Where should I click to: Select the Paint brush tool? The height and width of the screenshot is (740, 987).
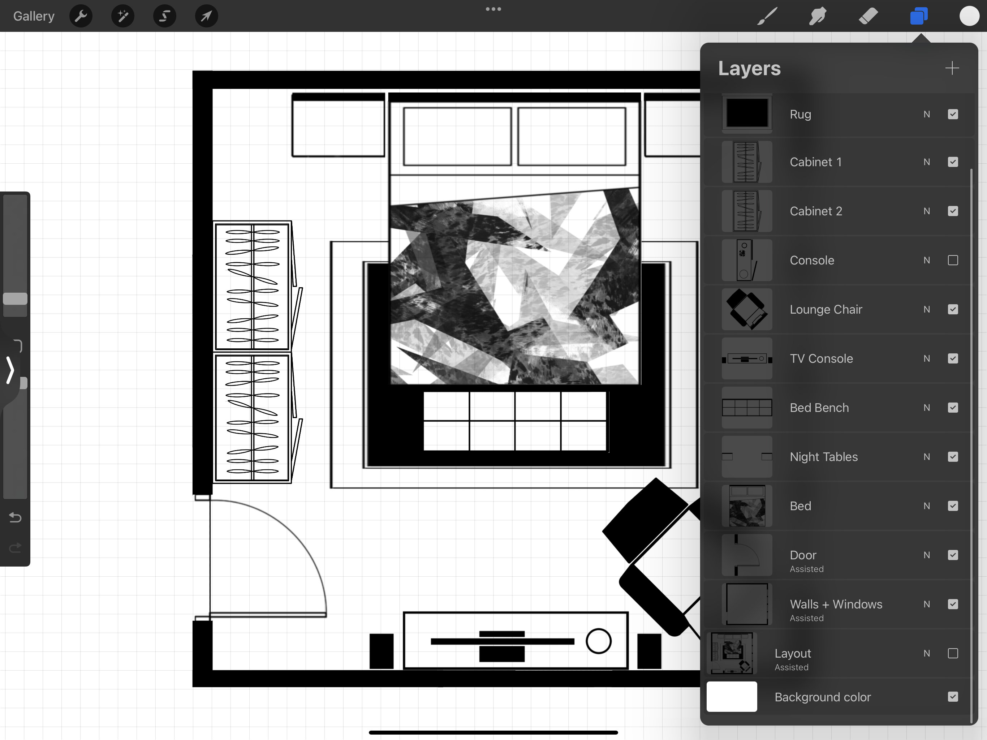coord(767,16)
